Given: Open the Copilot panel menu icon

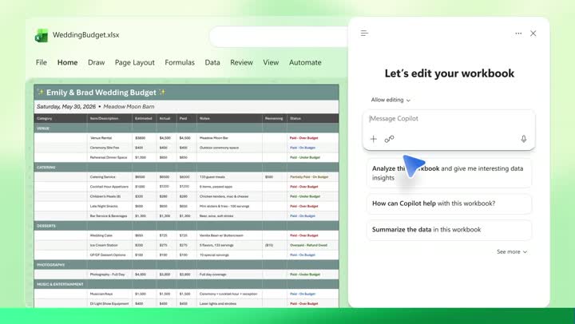Looking at the screenshot, I should (364, 34).
